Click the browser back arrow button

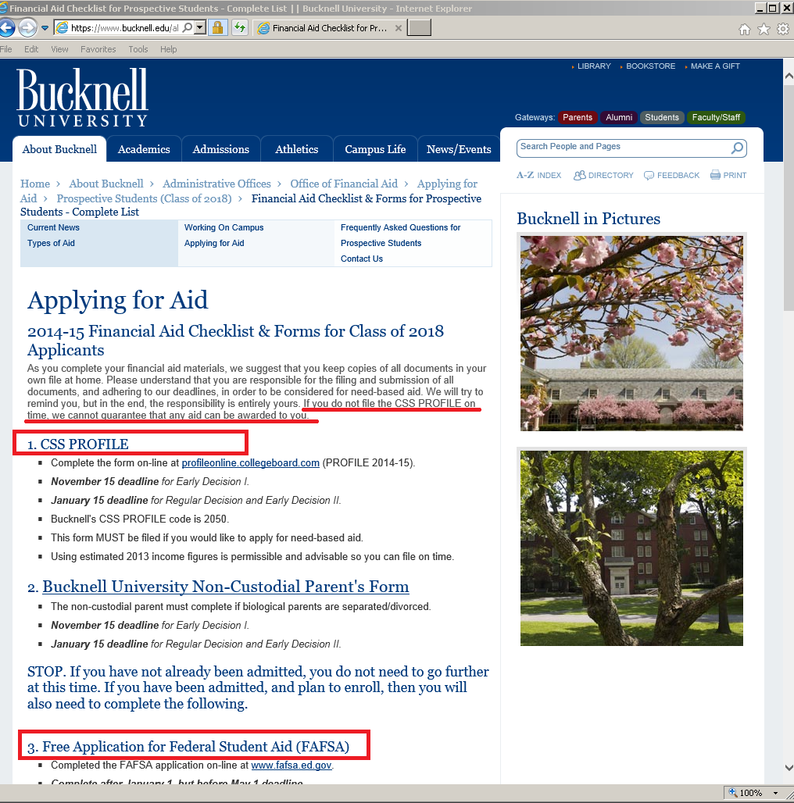6,28
